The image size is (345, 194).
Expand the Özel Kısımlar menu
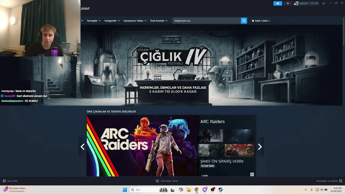[159, 21]
